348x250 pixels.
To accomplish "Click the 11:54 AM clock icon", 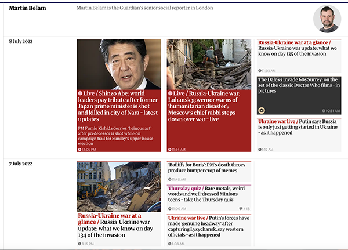I will [x=169, y=150].
